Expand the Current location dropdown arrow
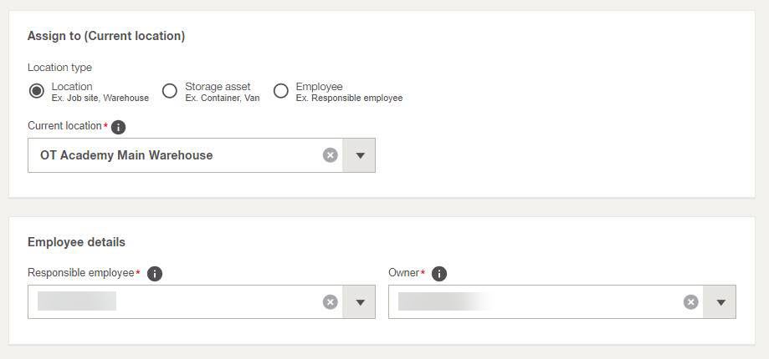The image size is (769, 359). pyautogui.click(x=359, y=155)
